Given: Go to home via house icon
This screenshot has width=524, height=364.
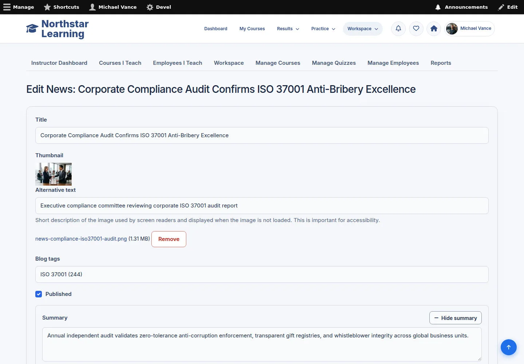Looking at the screenshot, I should [x=434, y=29].
